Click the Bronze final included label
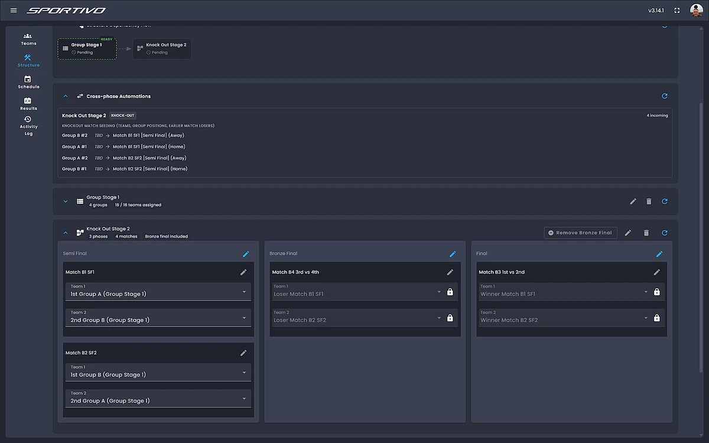The image size is (709, 443). (x=166, y=236)
